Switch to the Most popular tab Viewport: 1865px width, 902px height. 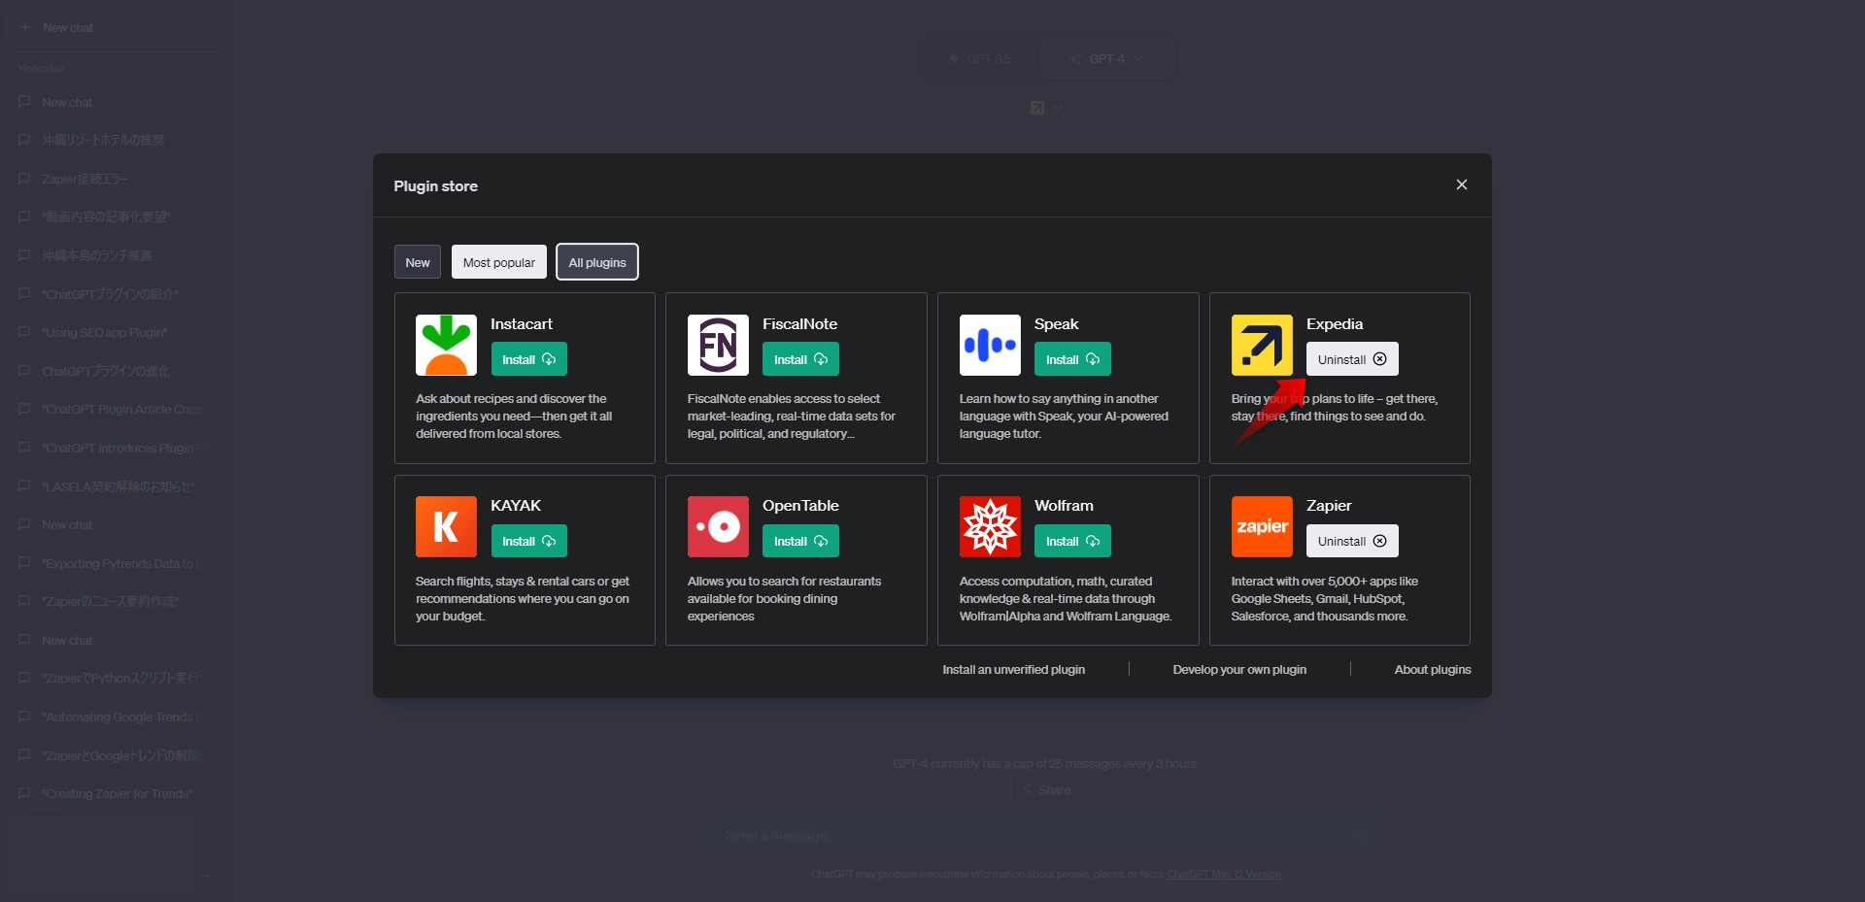tap(499, 262)
